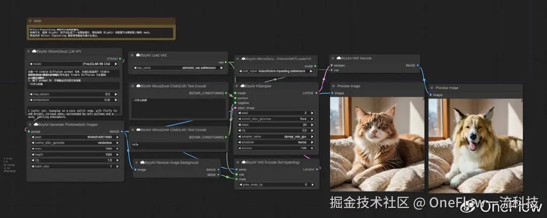Increase batch_size with the right arrow

click(x=117, y=166)
